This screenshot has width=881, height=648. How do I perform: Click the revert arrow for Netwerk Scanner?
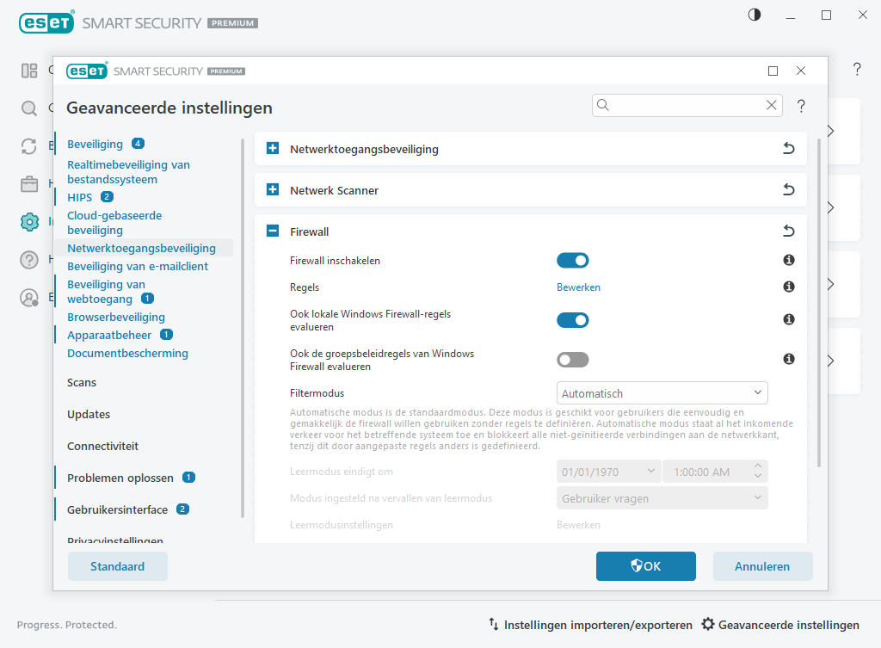[788, 190]
